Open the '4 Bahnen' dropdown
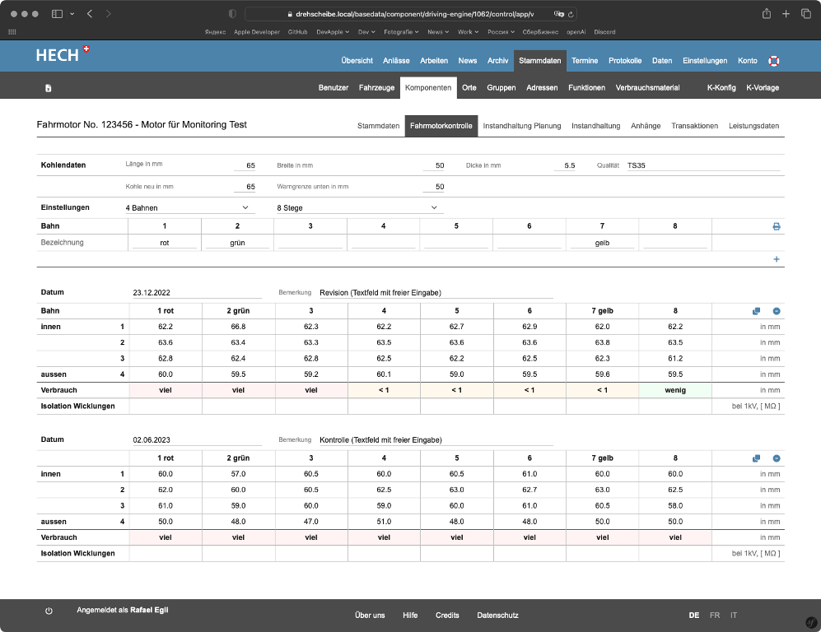 click(189, 208)
